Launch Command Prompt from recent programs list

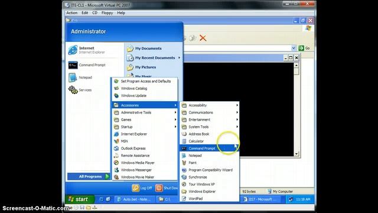87,65
